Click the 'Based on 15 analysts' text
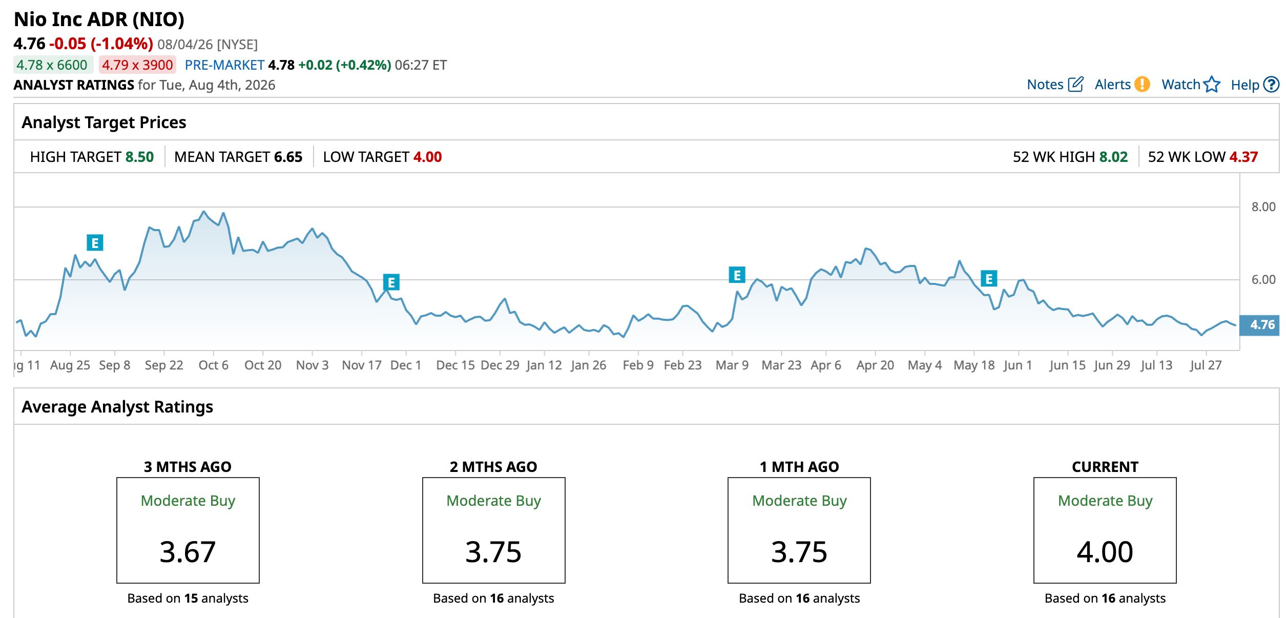1286x618 pixels. [188, 598]
